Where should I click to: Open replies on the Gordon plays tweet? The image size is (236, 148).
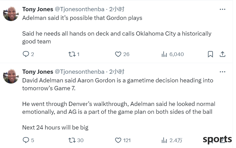(28, 54)
